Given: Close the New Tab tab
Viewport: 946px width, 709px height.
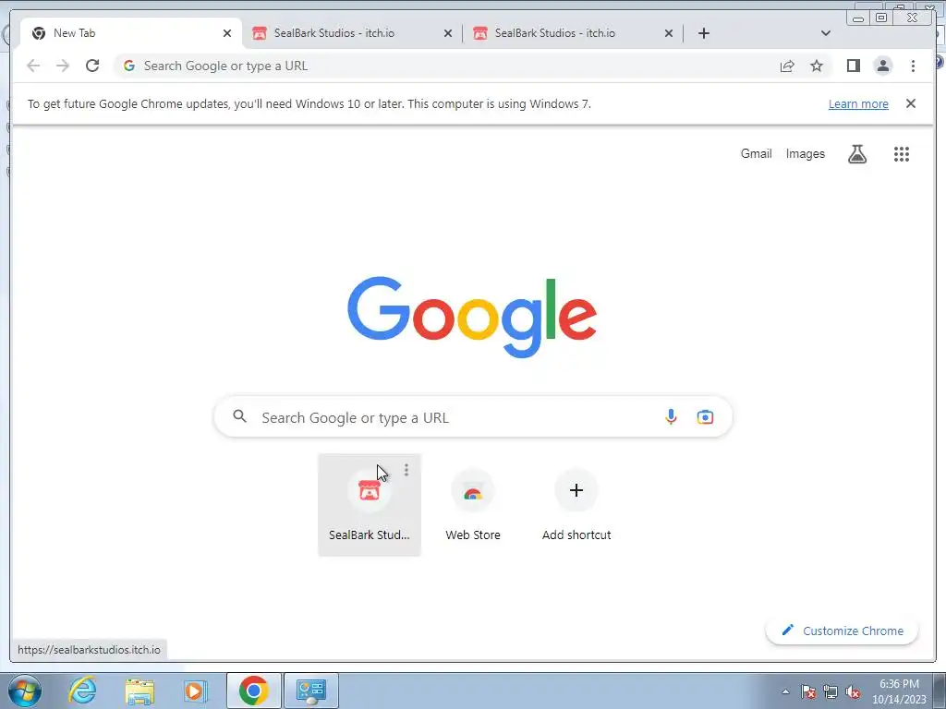Looking at the screenshot, I should [x=227, y=33].
